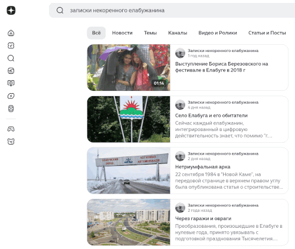Click channel avatar on Нетриумфальная арка card
The image size is (295, 249).
[180, 156]
